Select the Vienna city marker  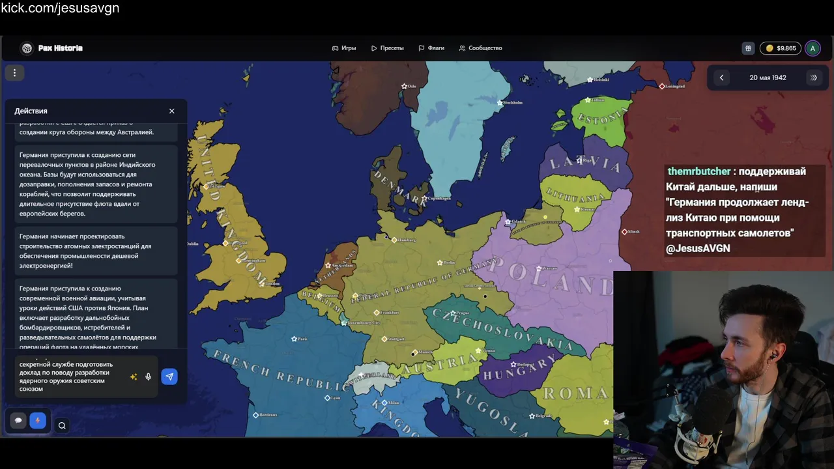coord(478,350)
